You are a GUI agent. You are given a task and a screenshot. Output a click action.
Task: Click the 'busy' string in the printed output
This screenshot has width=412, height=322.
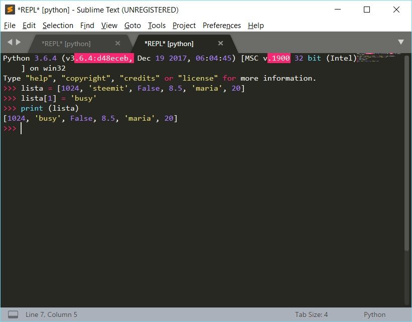pyautogui.click(x=48, y=118)
